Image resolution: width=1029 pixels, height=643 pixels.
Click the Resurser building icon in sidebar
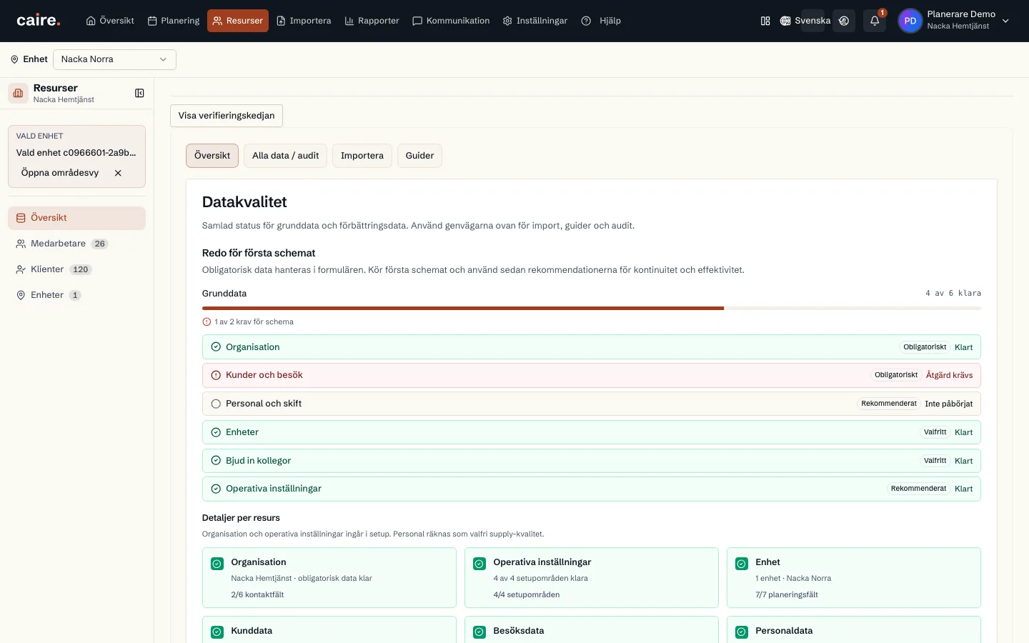pyautogui.click(x=19, y=93)
